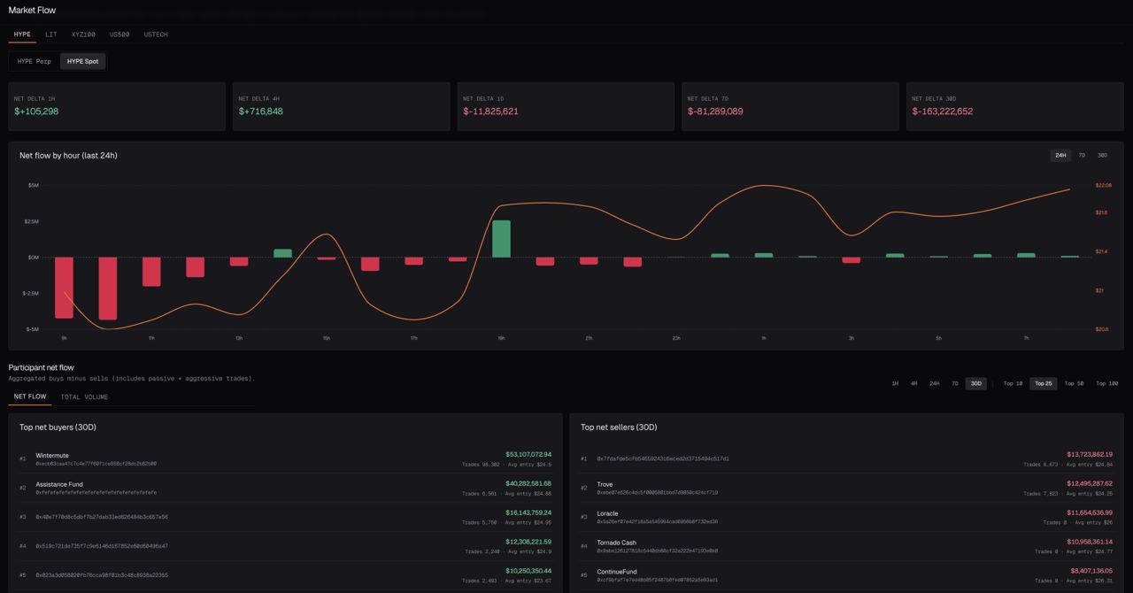Select 24H chart range button
The width and height of the screenshot is (1133, 593).
[1060, 155]
